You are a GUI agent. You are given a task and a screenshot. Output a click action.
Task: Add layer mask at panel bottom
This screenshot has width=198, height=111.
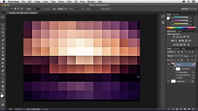click(177, 109)
